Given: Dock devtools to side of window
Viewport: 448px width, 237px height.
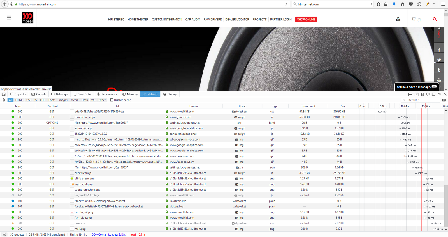Looking at the screenshot, I should (433, 94).
